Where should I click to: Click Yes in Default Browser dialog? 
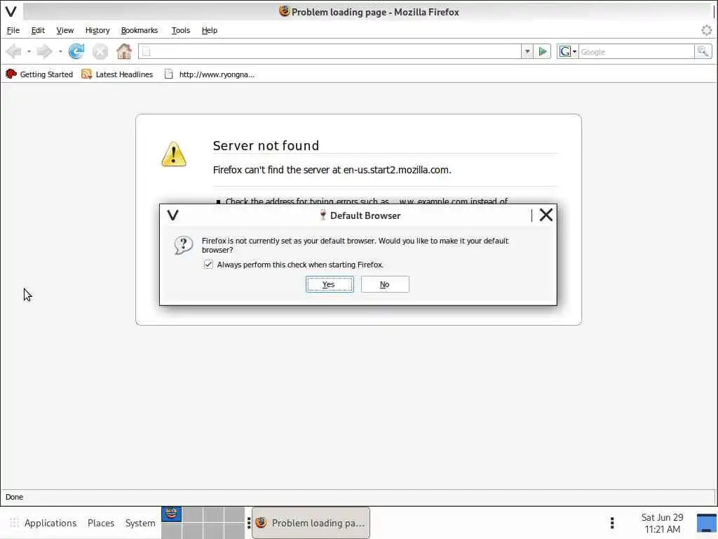pyautogui.click(x=330, y=284)
